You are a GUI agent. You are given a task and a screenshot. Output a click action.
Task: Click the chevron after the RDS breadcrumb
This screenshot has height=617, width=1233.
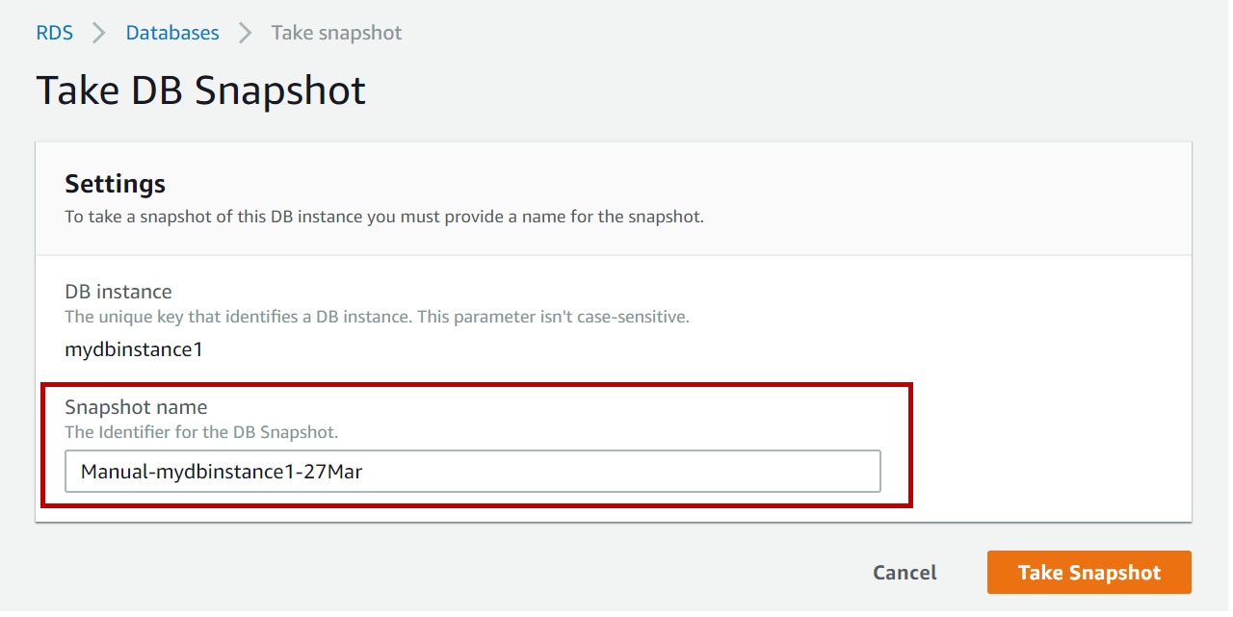(x=98, y=33)
